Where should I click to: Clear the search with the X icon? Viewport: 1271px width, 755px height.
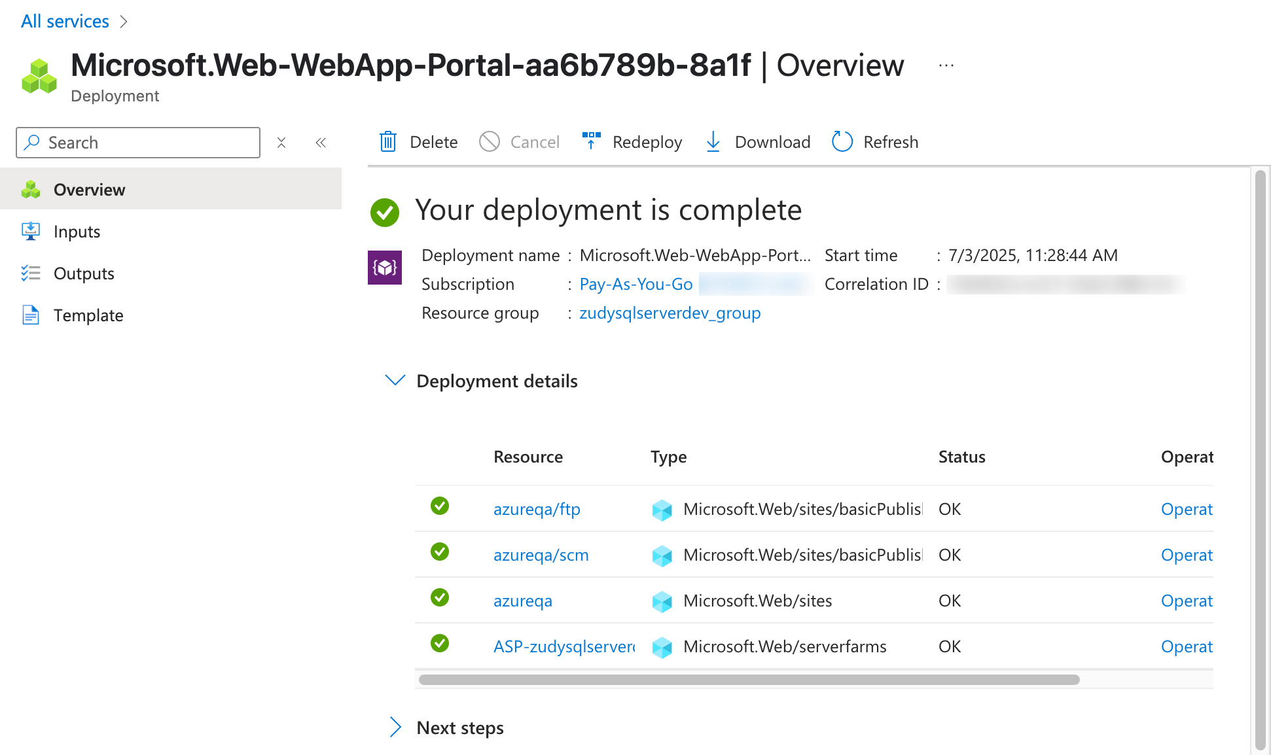pos(281,143)
